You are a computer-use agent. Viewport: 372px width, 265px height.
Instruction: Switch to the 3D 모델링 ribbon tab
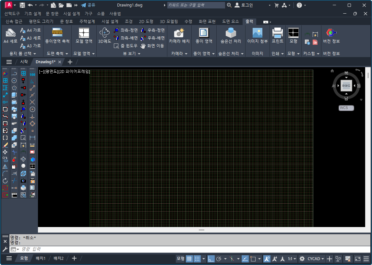169,21
